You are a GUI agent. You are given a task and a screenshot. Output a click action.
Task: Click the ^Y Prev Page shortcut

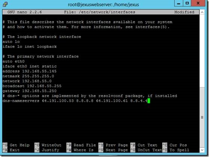(x=113, y=145)
